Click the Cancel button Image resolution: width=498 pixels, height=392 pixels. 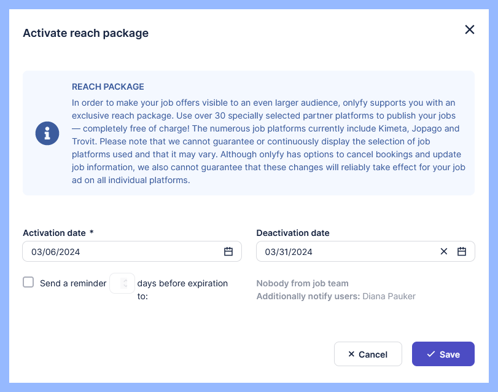tap(368, 354)
